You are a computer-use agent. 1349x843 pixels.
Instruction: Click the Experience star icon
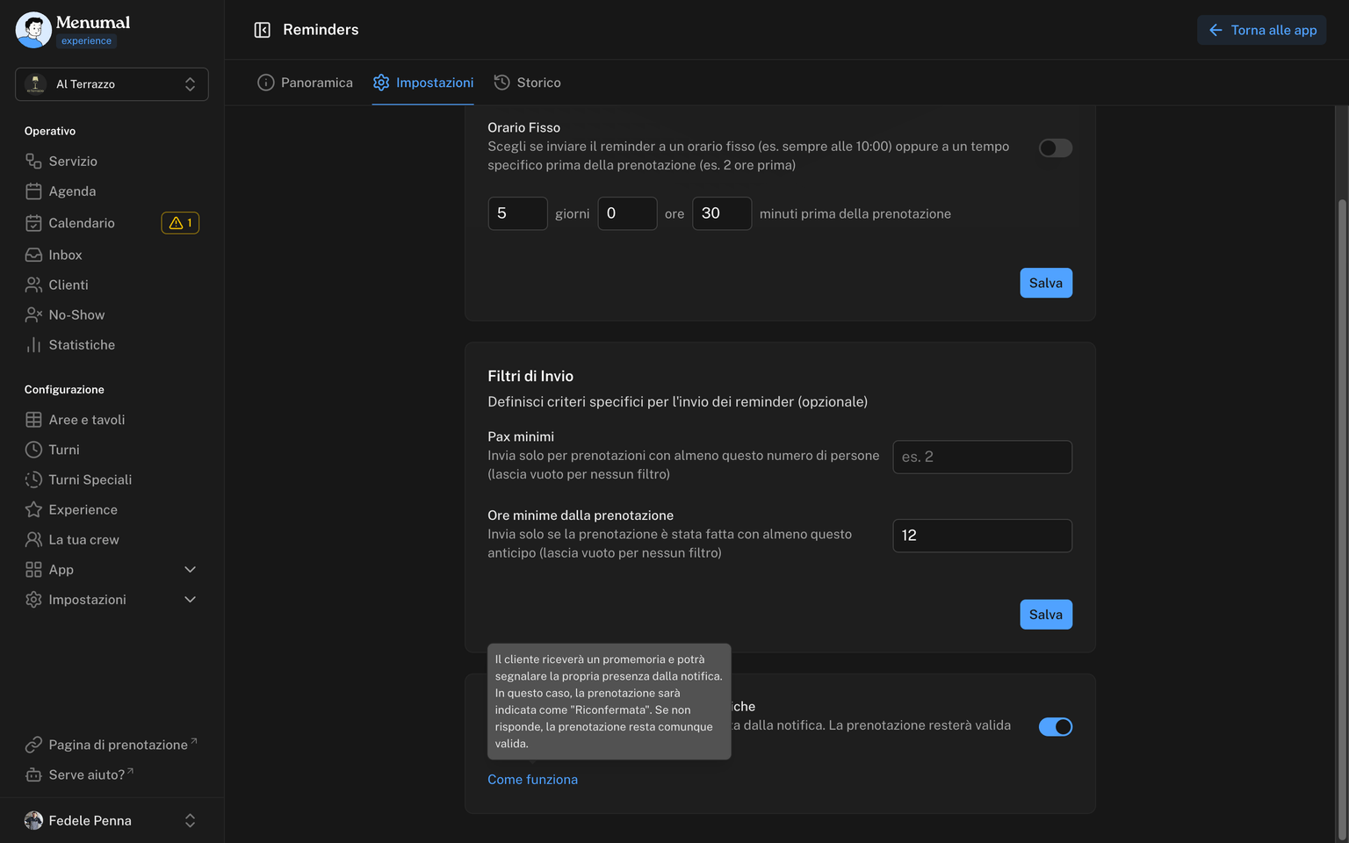(x=33, y=509)
